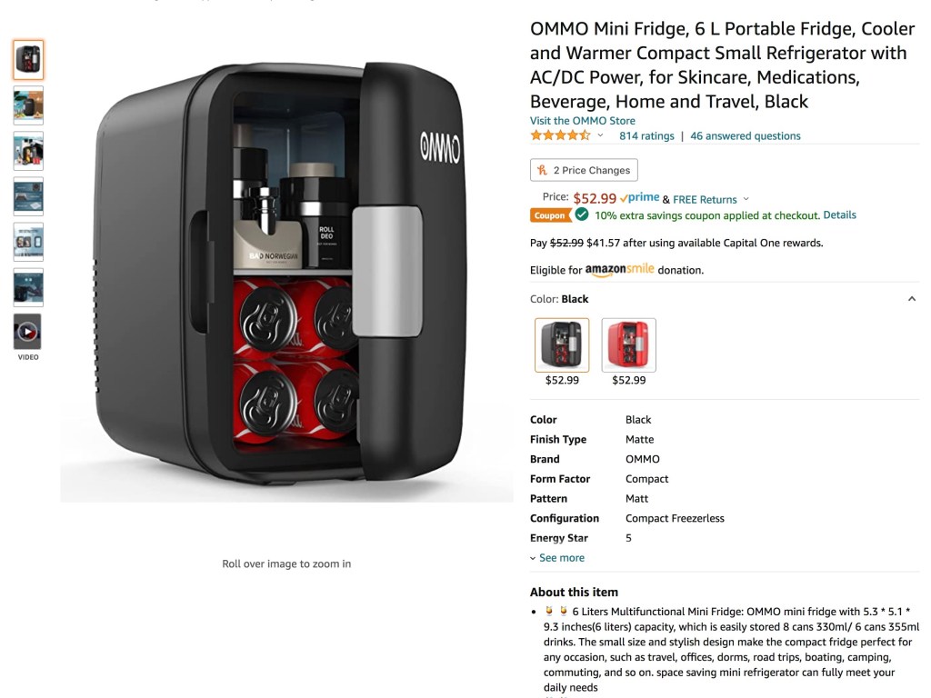931x698 pixels.
Task: Click the green coupon checkmark icon
Action: click(x=582, y=214)
